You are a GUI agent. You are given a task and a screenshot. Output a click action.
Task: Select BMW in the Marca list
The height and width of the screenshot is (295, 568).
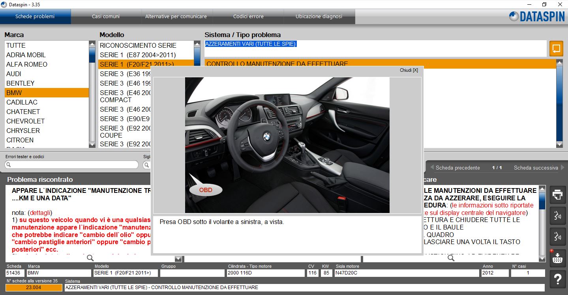click(47, 93)
